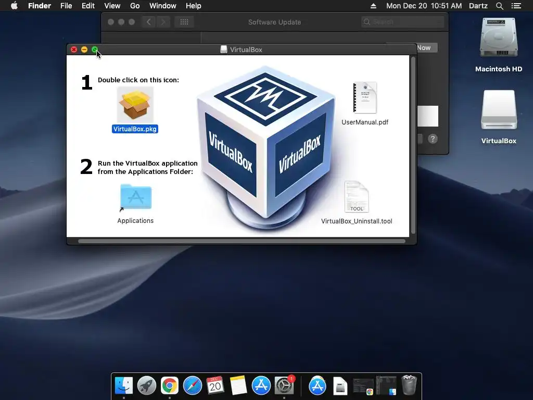The height and width of the screenshot is (400, 533).
Task: Select the VirtualBox.pkg installer package icon
Action: 135,105
